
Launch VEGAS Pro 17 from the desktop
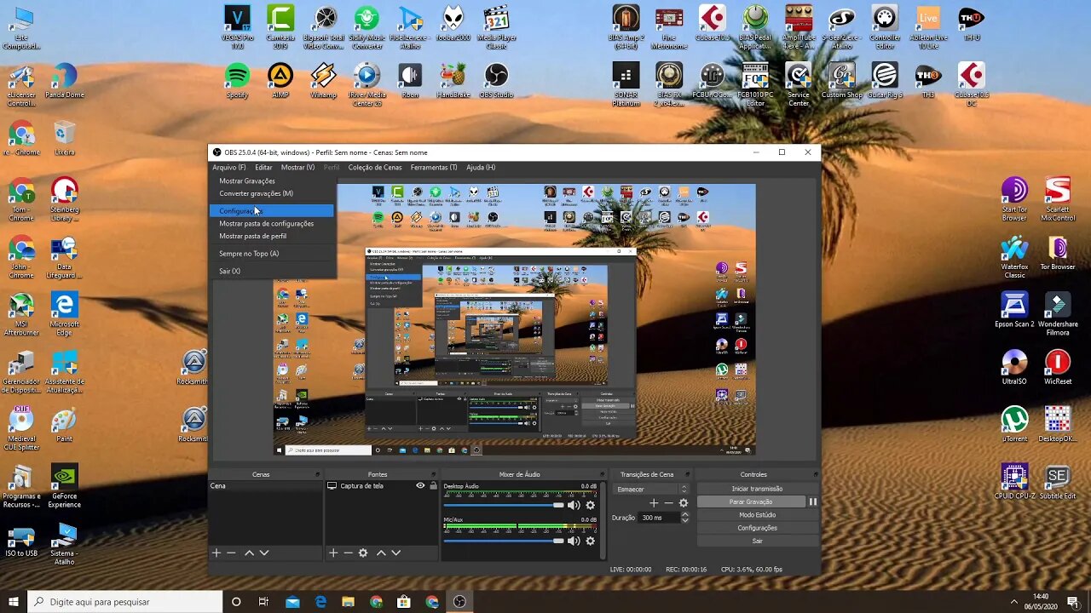[237, 23]
